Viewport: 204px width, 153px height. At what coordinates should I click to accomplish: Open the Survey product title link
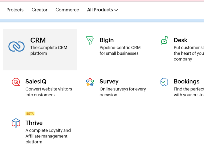(109, 82)
